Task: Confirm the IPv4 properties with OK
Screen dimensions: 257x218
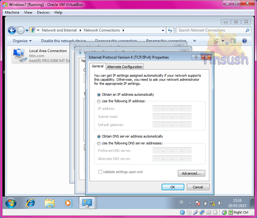Action: coord(173,187)
